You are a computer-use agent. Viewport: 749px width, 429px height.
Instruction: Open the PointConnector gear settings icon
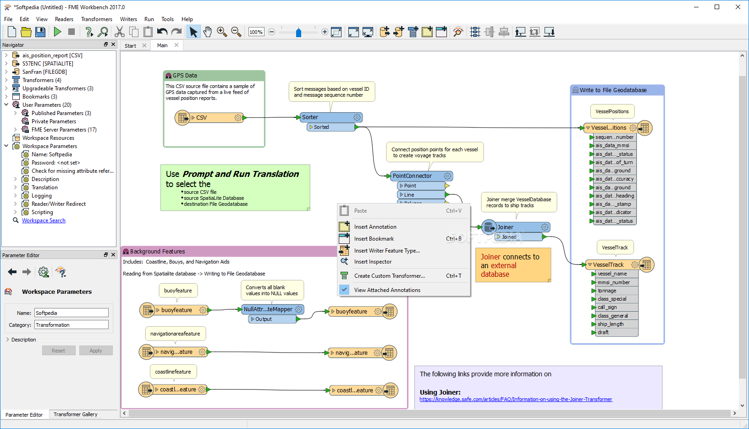pyautogui.click(x=447, y=176)
